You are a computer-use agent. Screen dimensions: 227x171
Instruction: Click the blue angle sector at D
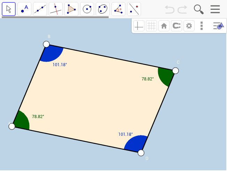(x=136, y=144)
